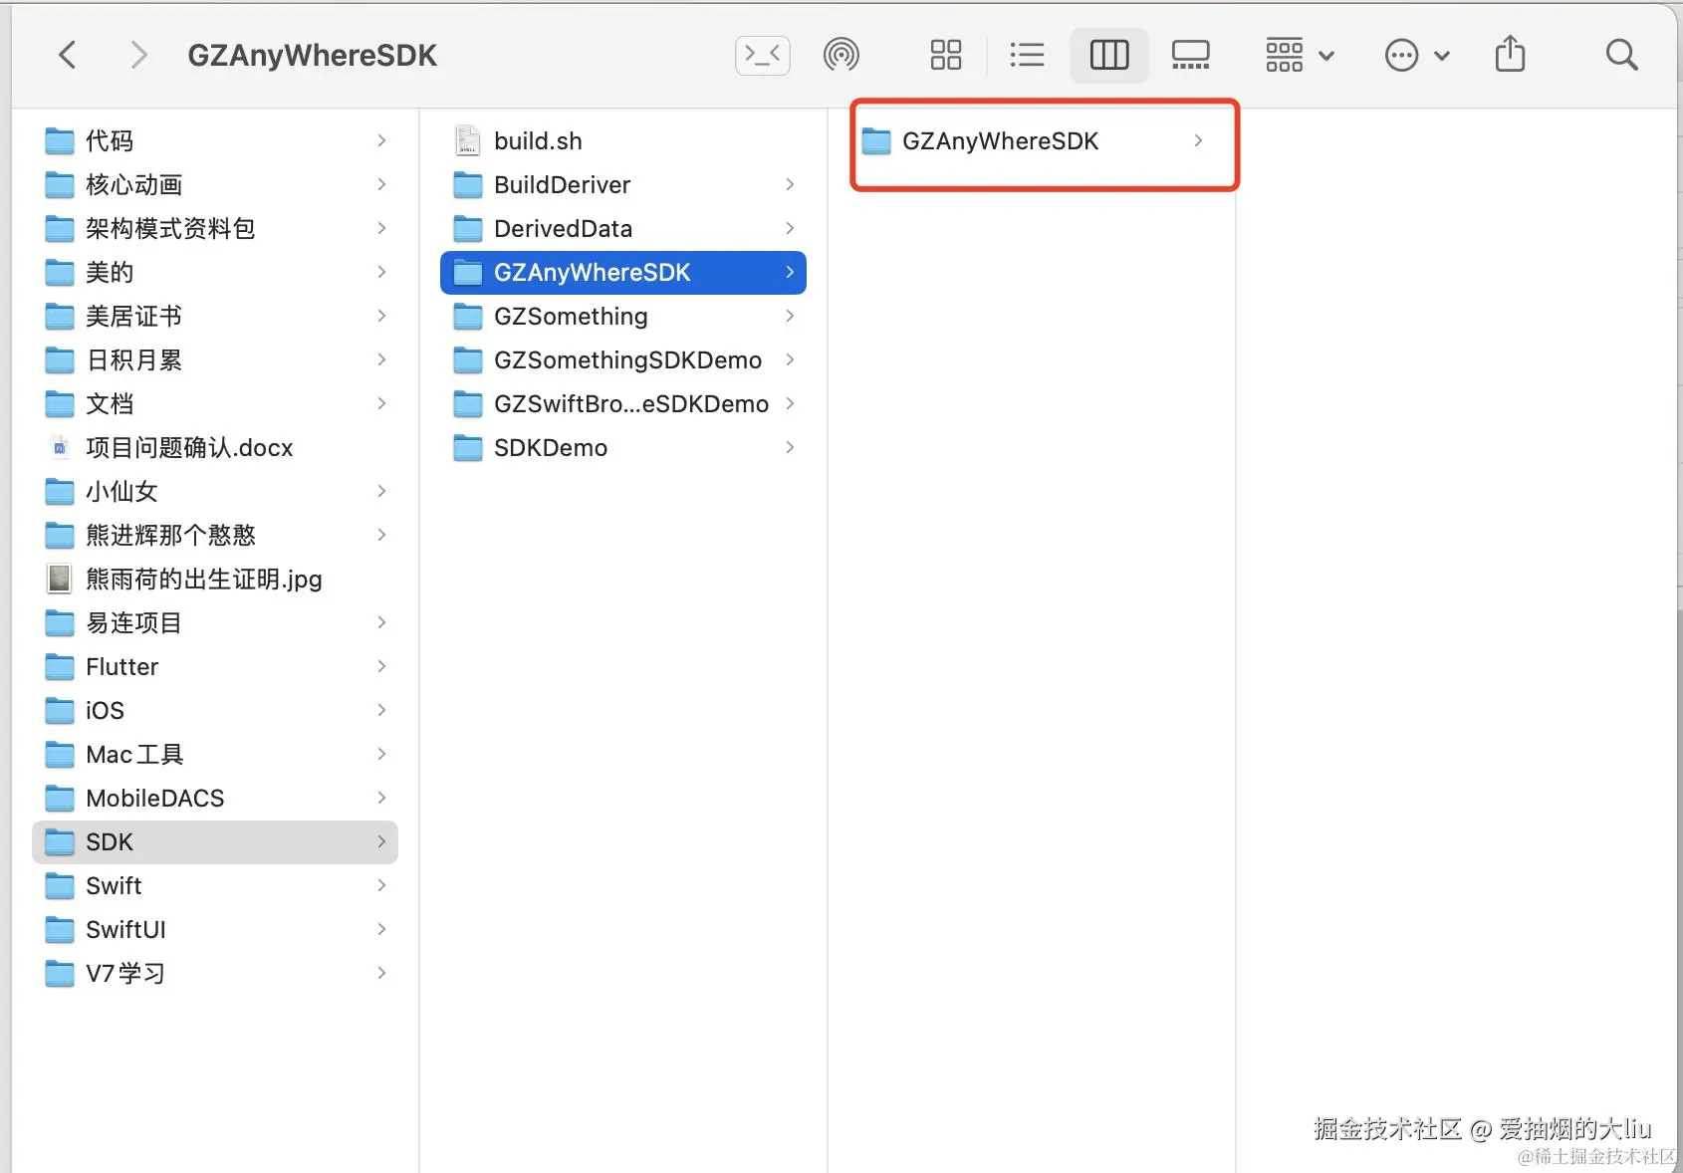This screenshot has width=1683, height=1173.
Task: Switch to list view
Action: 1027,55
